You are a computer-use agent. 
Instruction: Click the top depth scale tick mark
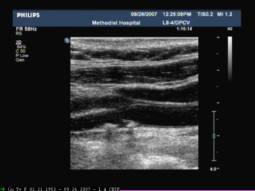(218, 37)
